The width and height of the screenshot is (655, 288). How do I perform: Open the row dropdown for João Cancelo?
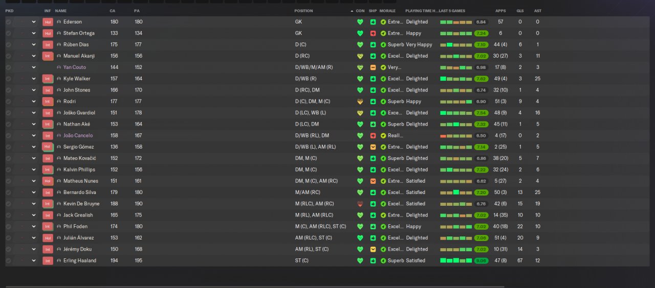[34, 136]
